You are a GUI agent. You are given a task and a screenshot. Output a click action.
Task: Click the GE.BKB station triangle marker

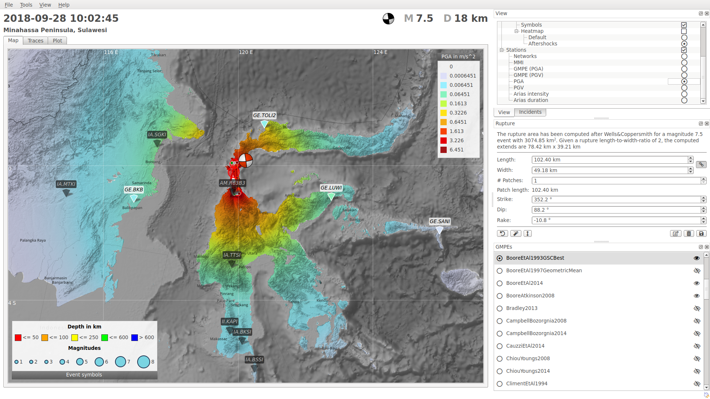133,198
